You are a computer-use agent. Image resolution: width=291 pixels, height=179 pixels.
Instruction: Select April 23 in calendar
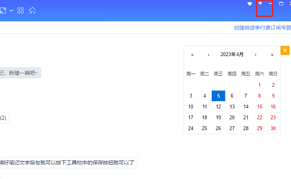273,118
